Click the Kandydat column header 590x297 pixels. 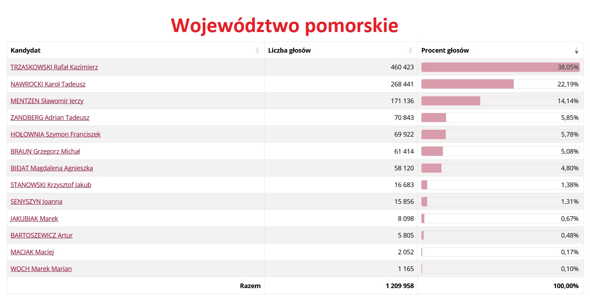tap(26, 51)
